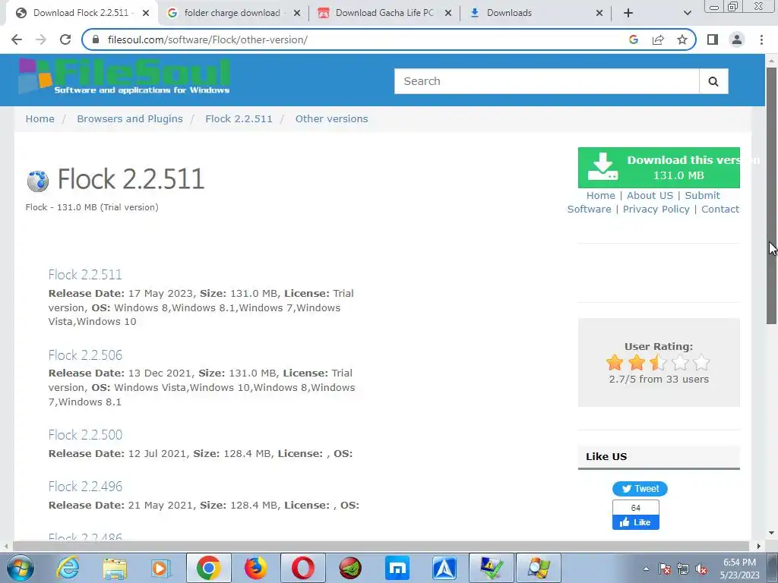Screen dimensions: 778x583
Task: Open a new tab with plus button
Action: 628,13
